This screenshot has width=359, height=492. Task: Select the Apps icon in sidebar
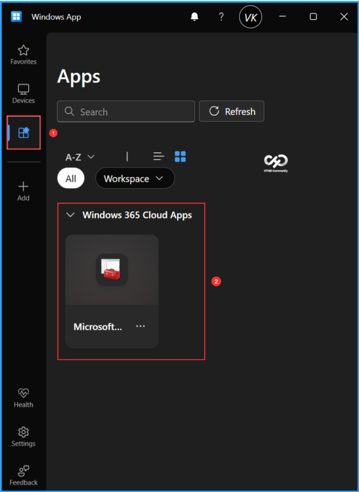click(x=24, y=133)
